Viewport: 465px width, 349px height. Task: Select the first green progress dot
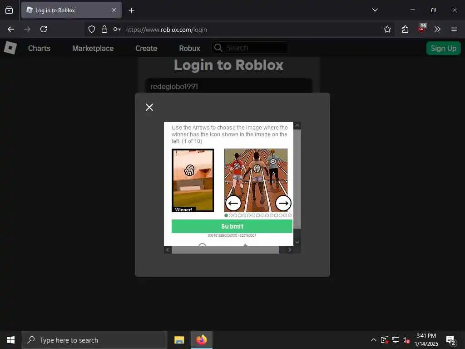pyautogui.click(x=226, y=215)
